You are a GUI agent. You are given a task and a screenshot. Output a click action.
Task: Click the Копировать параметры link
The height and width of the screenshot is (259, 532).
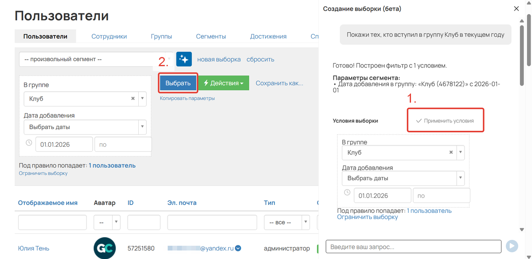tap(187, 98)
